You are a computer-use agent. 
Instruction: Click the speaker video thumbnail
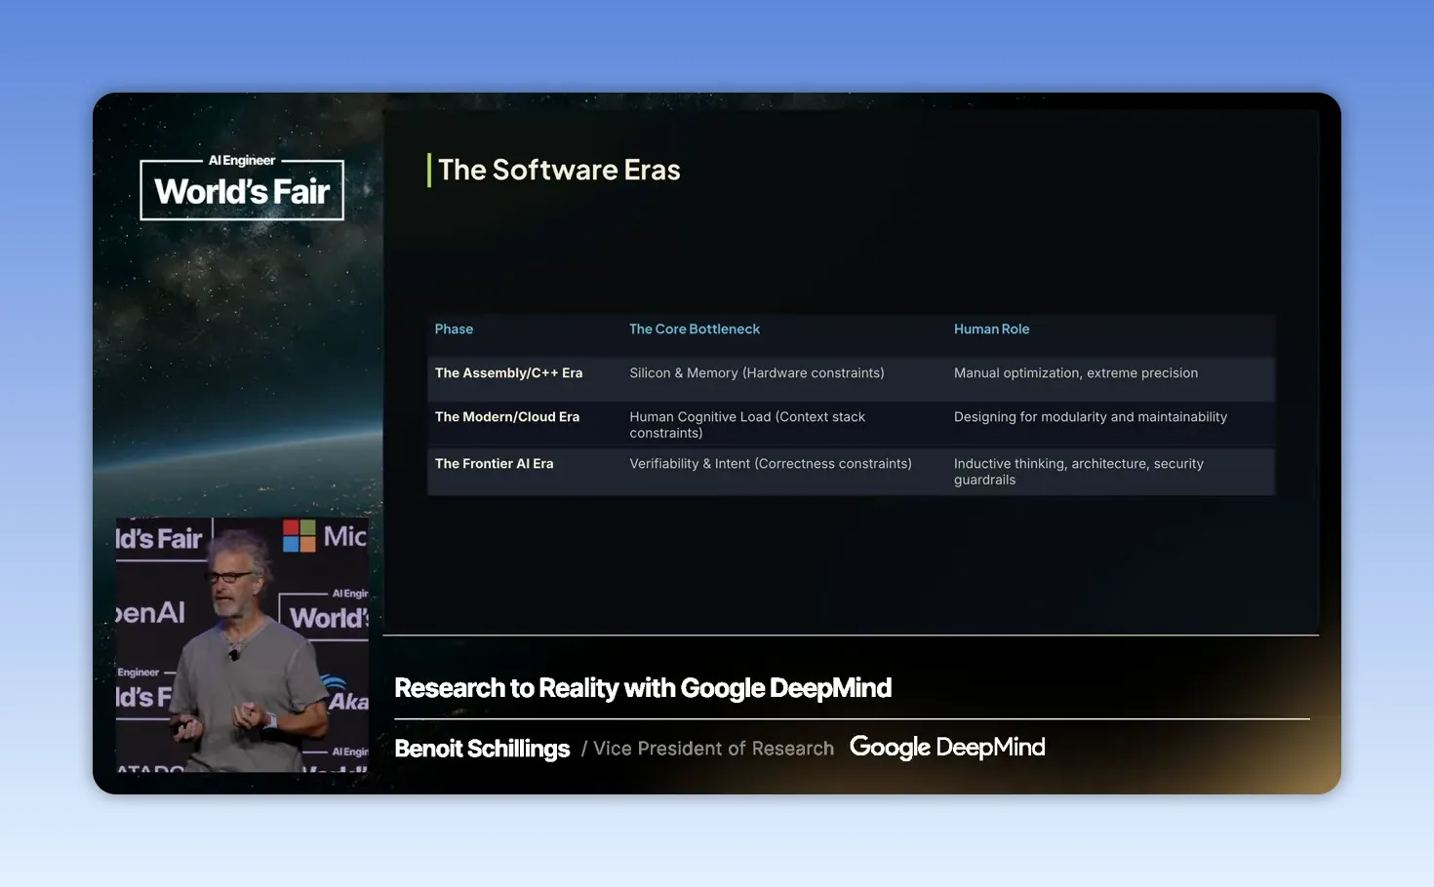(x=242, y=644)
